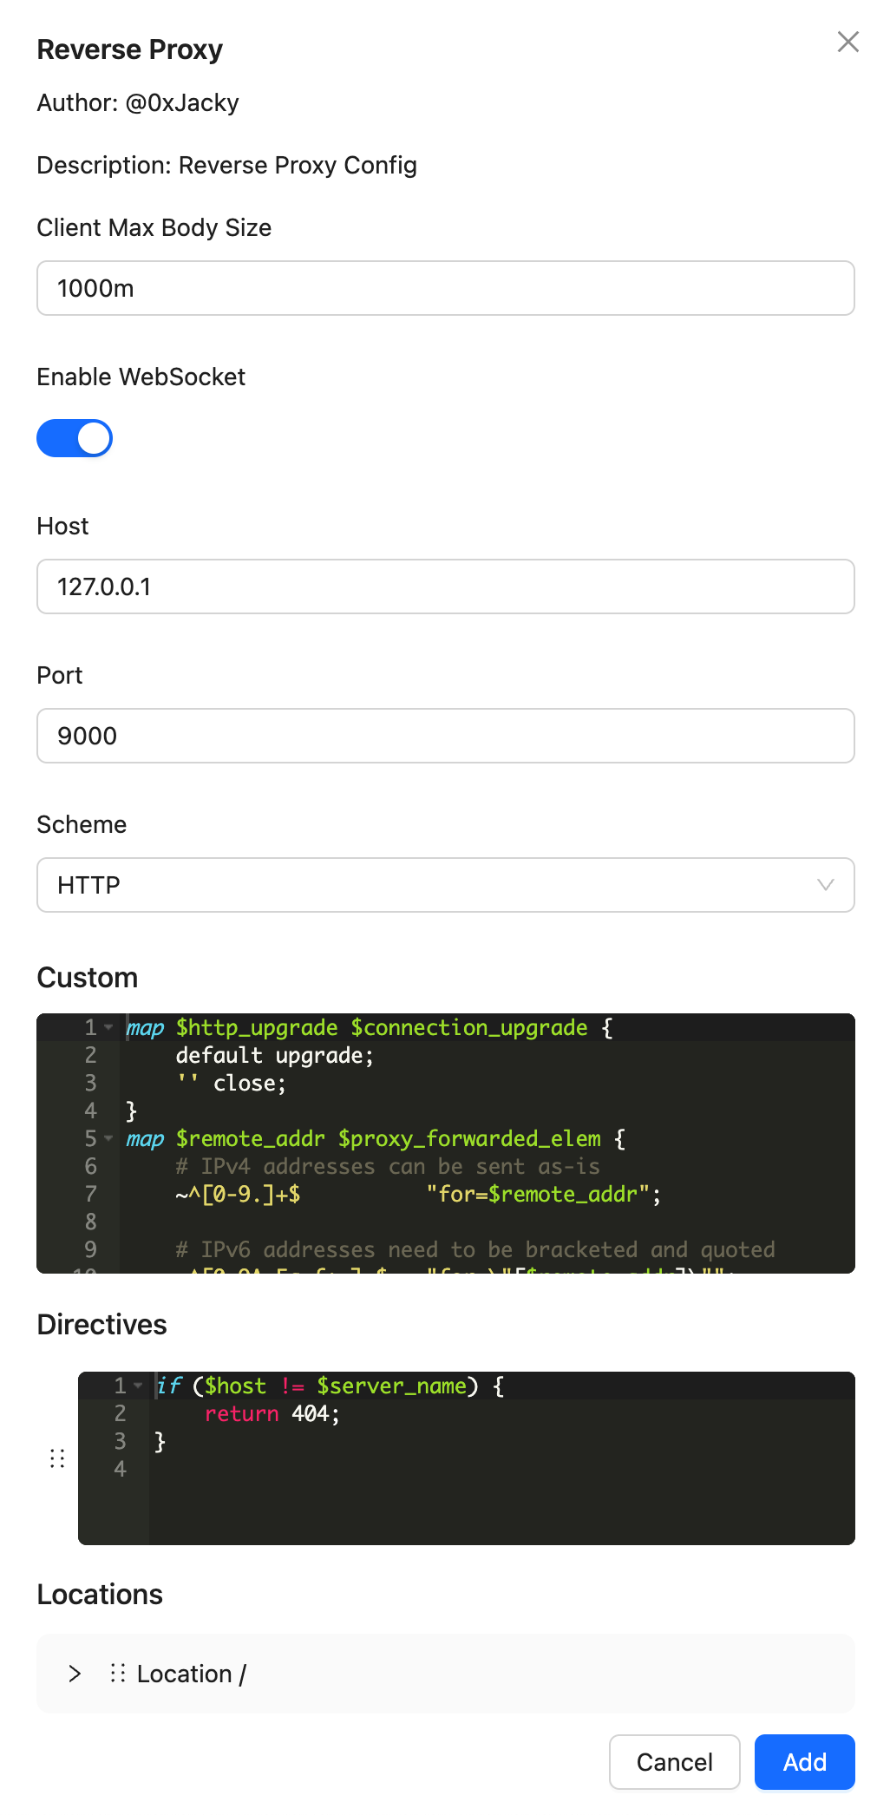This screenshot has height=1815, width=890.
Task: Click the Port field containing 9000
Action: pos(445,736)
